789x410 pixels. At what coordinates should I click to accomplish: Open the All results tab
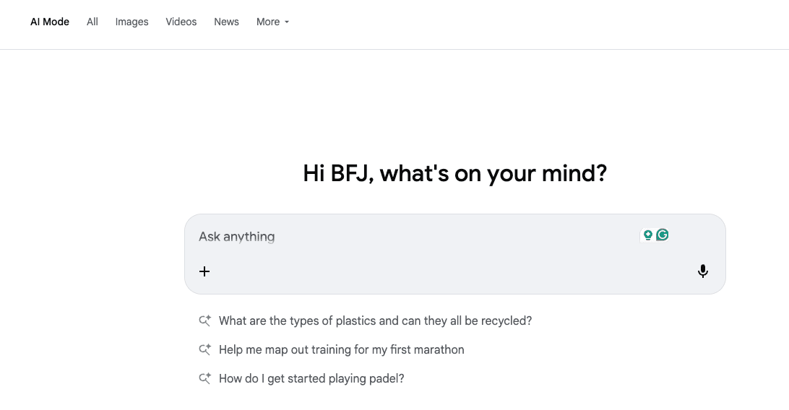(92, 22)
